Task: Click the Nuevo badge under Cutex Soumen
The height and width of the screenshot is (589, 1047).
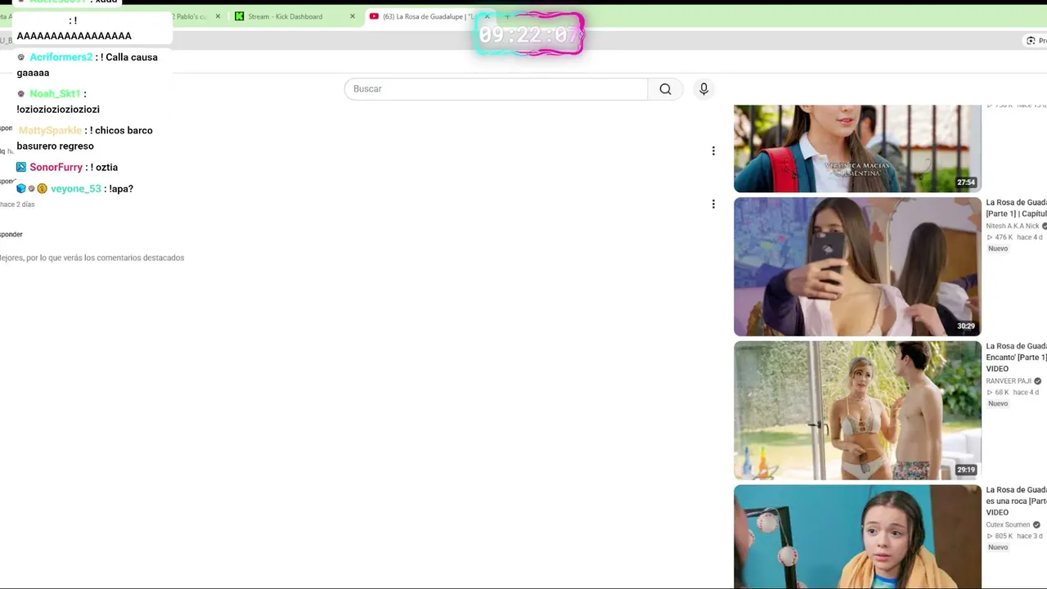Action: (998, 547)
